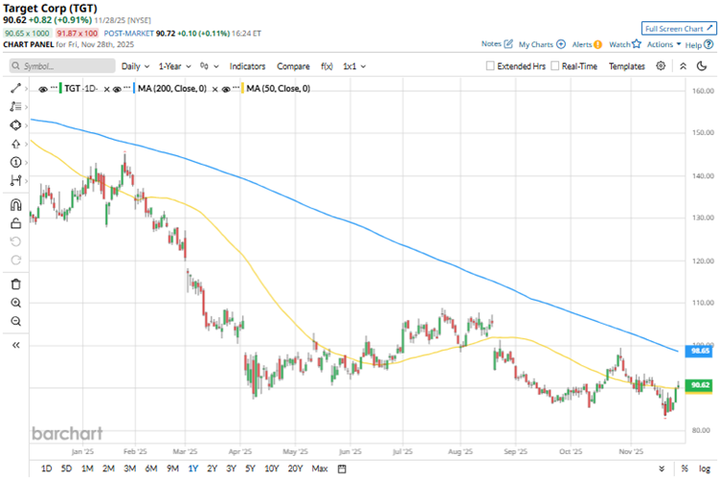
Task: Hide the TGT price series with eye icon
Action: tap(44, 88)
